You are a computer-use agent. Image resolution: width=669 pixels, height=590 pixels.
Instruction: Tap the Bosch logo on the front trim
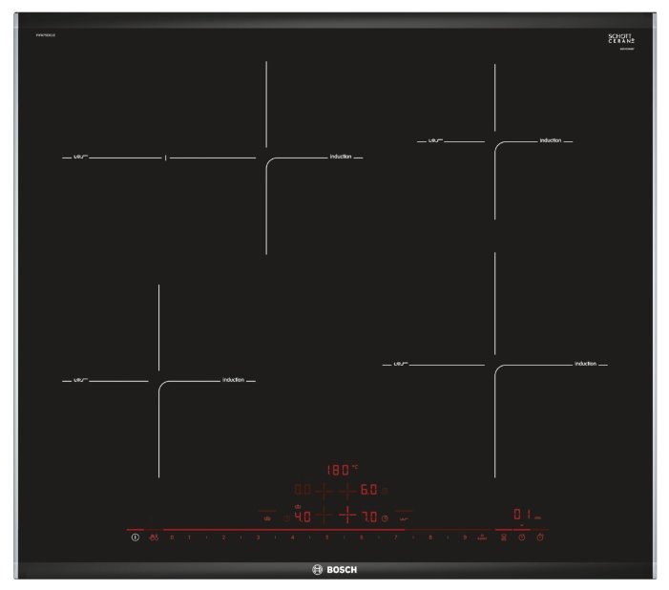[x=334, y=571]
